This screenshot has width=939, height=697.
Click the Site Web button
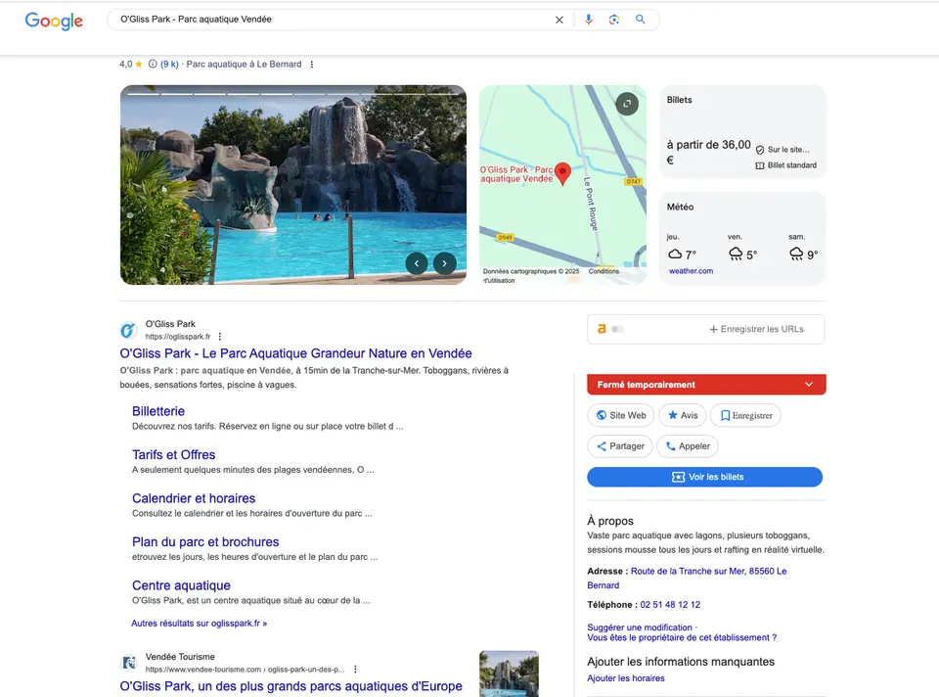(621, 415)
